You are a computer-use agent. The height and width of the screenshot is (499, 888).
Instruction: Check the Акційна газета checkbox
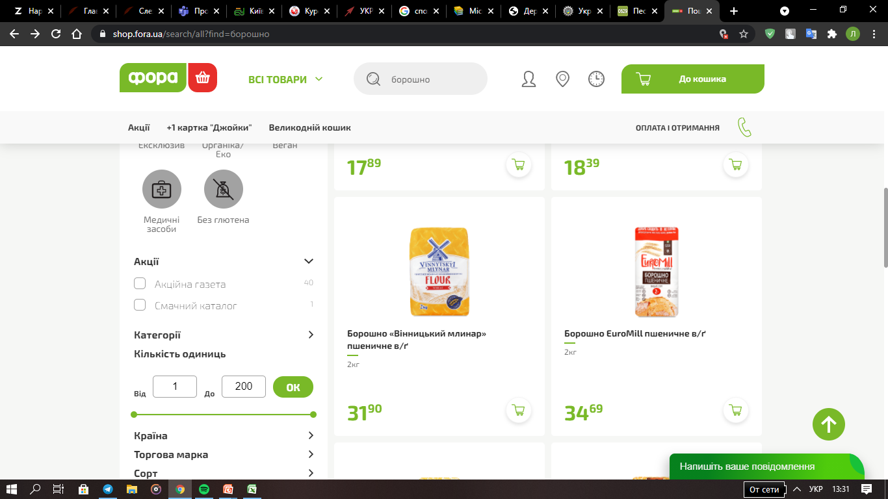point(140,283)
